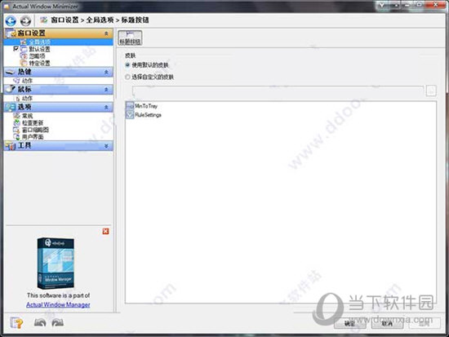This screenshot has height=337, width=449.
Task: Click the custom skin path field
Action: [x=278, y=91]
